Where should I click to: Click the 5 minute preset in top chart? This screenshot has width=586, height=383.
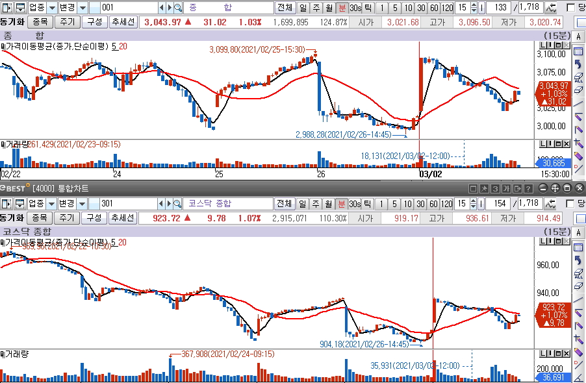point(395,7)
